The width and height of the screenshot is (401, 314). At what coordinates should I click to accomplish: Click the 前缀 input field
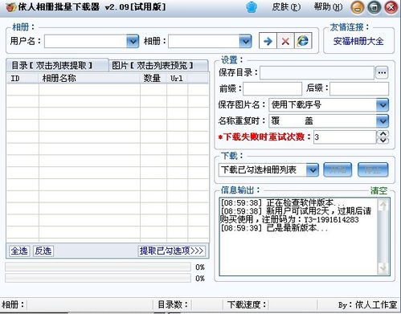[x=272, y=88]
